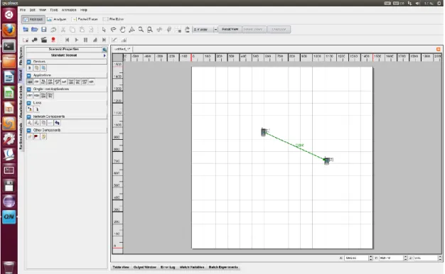
Task: Click the copy icon in toolbar
Action: (73, 30)
